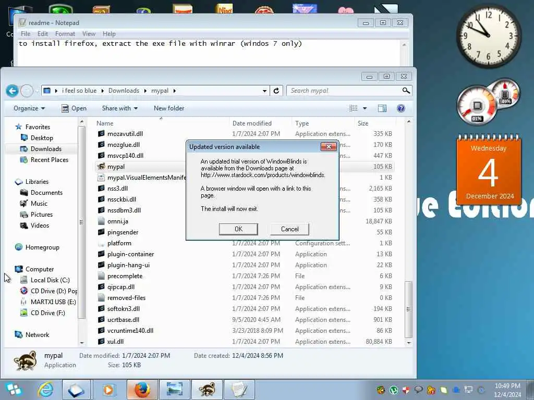Click Open in the Explorer toolbar
Screen dimensions: 534x400
(x=74, y=108)
